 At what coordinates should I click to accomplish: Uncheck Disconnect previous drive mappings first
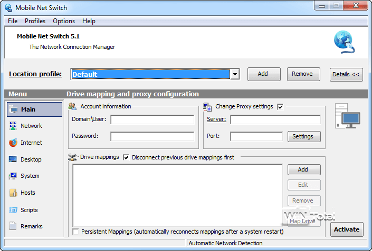[126, 157]
